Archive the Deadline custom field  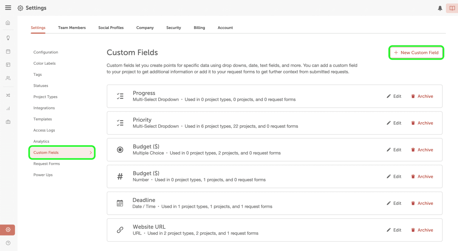coord(422,203)
